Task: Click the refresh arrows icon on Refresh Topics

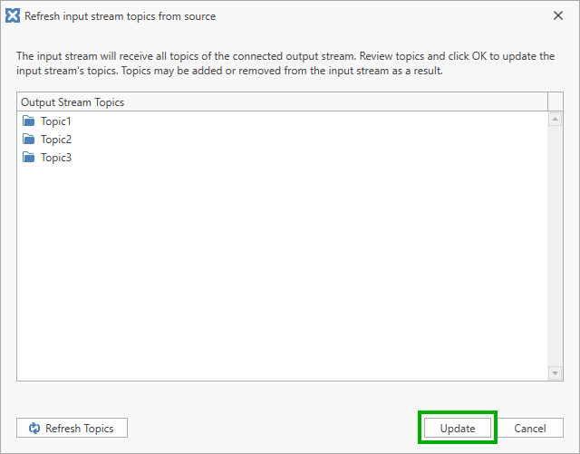Action: pos(34,428)
